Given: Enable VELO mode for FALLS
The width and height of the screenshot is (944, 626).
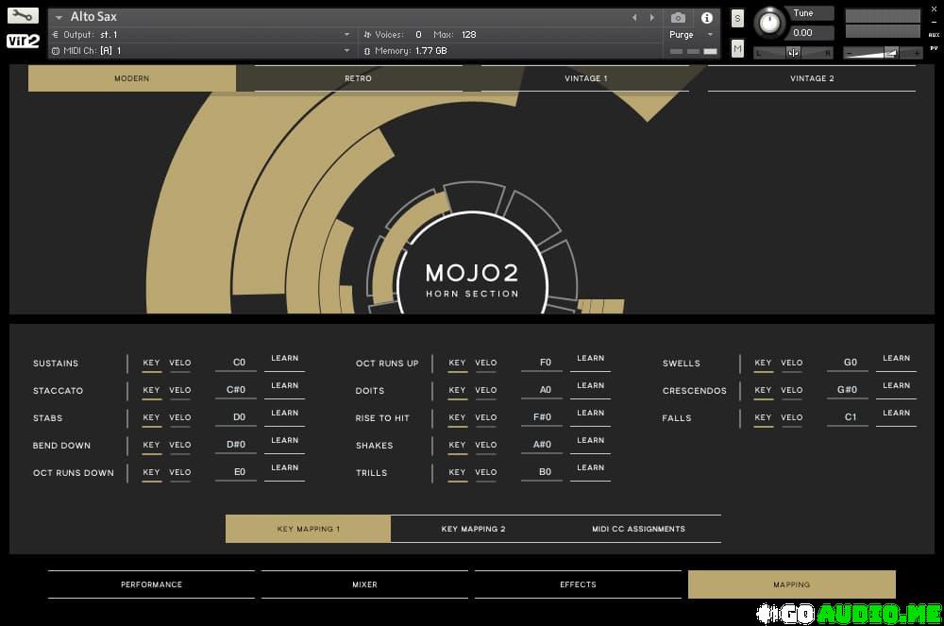Looking at the screenshot, I should 792,417.
